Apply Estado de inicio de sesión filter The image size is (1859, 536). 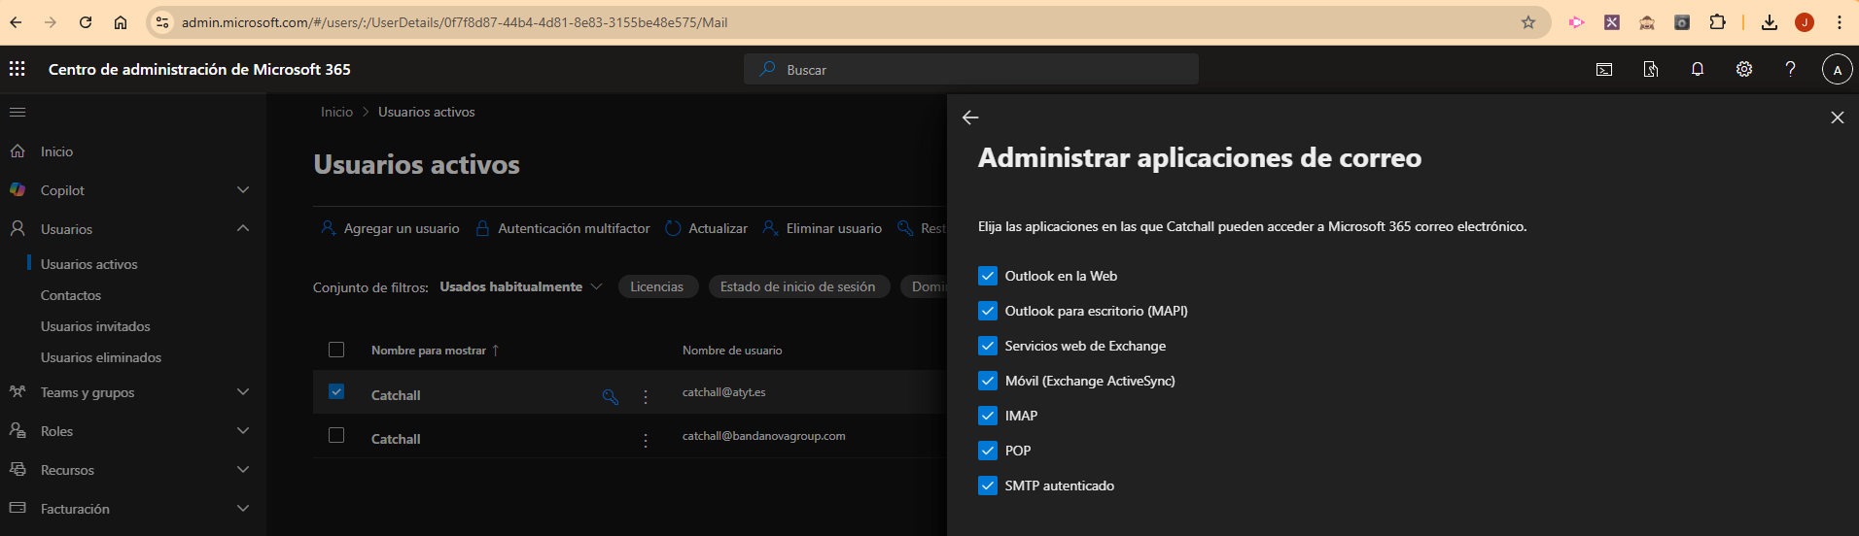click(x=798, y=286)
